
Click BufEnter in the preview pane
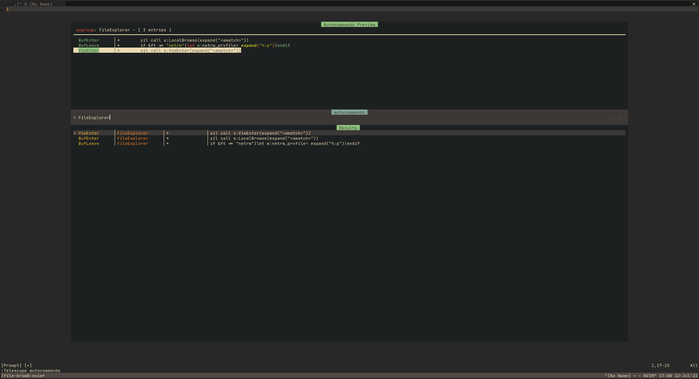[88, 40]
